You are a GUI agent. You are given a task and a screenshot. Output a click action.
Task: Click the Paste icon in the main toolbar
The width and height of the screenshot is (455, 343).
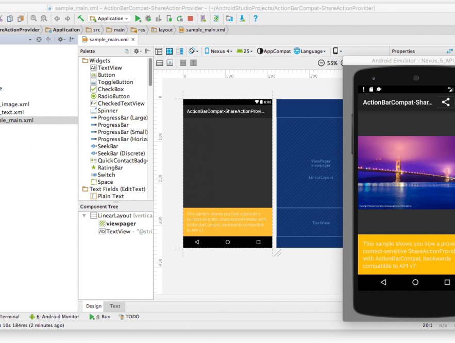click(x=20, y=19)
